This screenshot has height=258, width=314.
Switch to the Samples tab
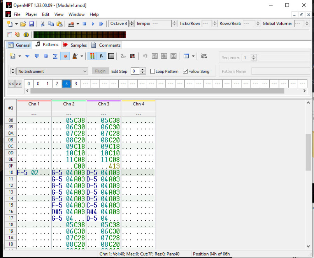(75, 45)
